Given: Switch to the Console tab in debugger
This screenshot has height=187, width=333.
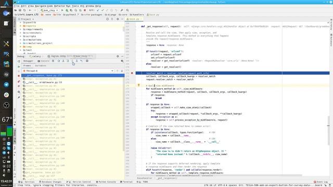Looking at the screenshot, I should point(44,61).
